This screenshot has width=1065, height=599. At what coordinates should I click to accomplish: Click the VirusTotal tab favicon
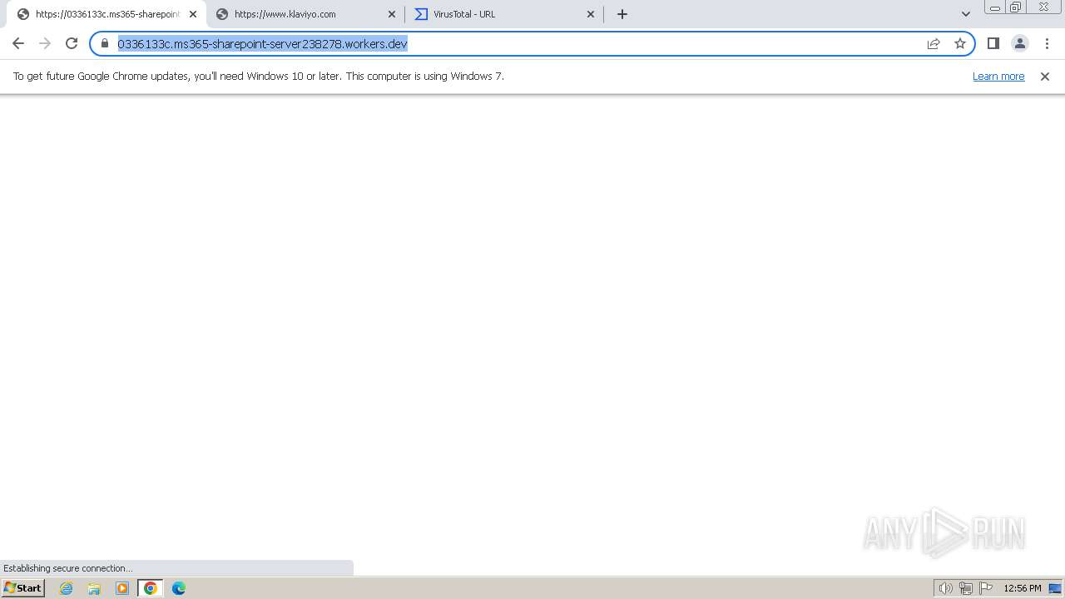tap(421, 14)
